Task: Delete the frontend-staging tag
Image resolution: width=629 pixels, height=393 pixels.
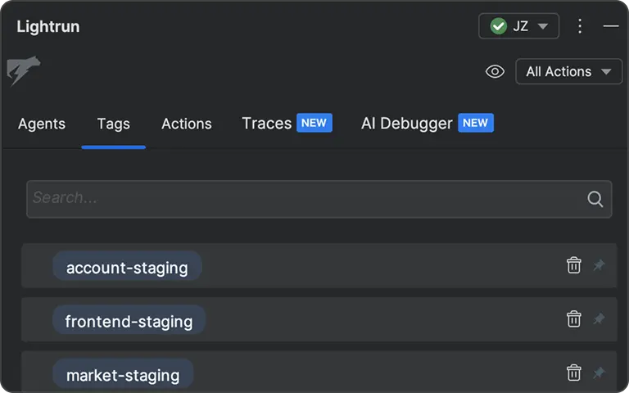Action: [x=574, y=319]
